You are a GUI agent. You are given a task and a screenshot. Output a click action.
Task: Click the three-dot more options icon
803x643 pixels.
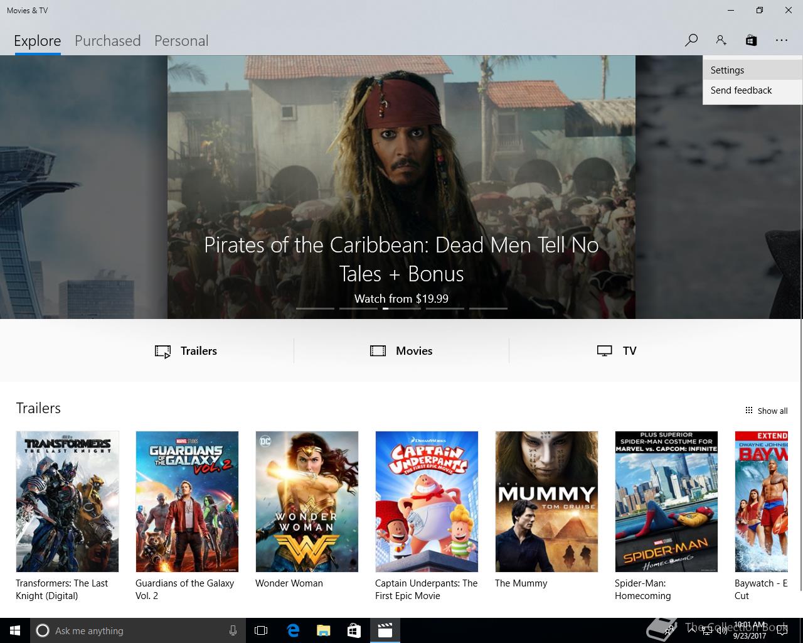click(x=781, y=40)
